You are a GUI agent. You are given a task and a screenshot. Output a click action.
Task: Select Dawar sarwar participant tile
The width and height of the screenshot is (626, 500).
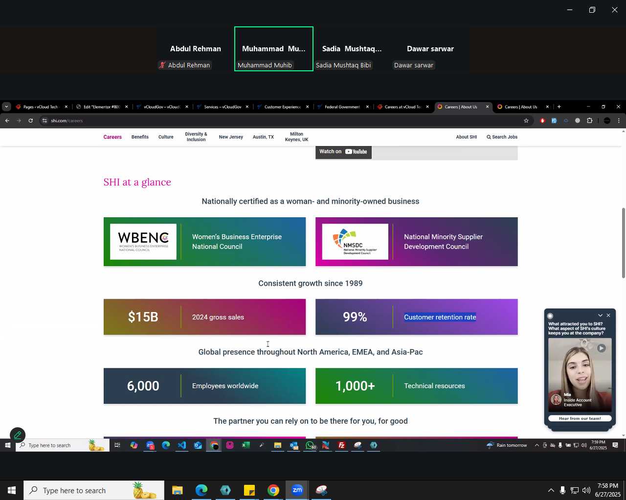[430, 49]
